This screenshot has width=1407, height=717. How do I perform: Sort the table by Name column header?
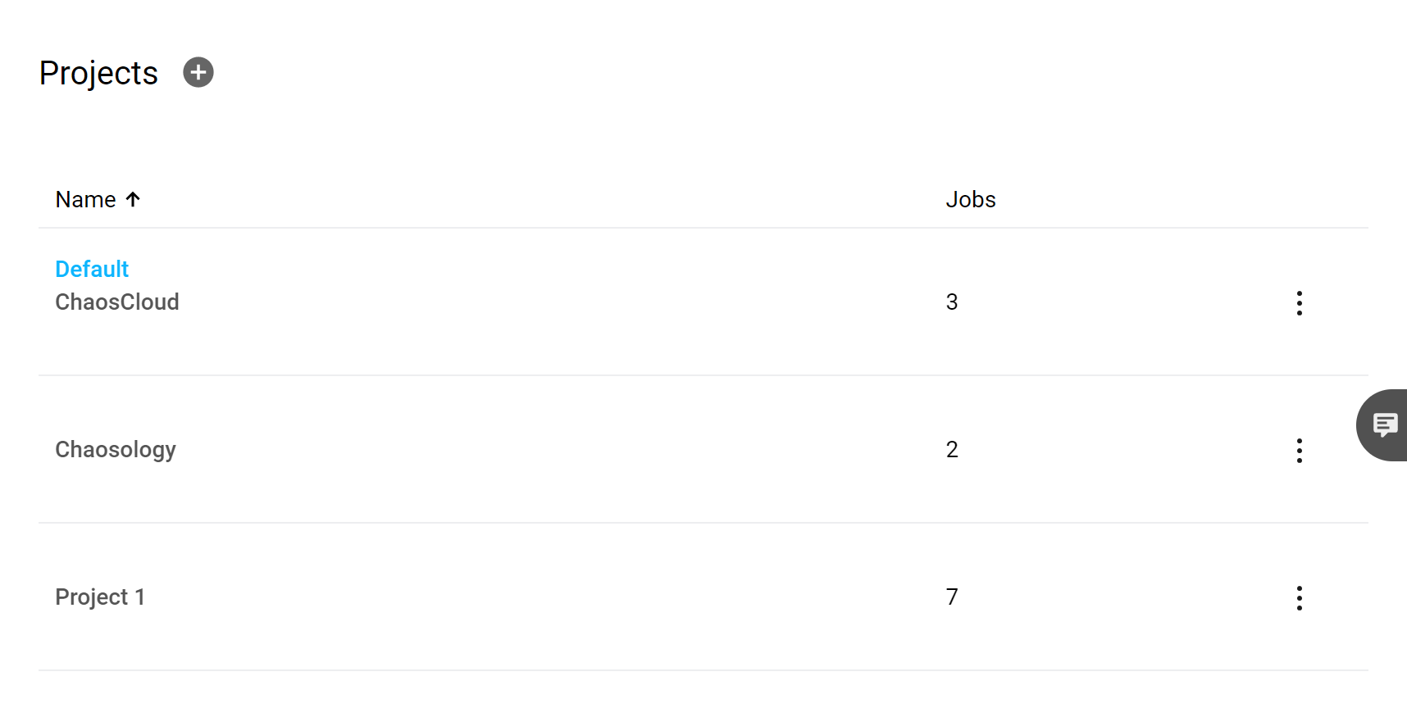(85, 199)
